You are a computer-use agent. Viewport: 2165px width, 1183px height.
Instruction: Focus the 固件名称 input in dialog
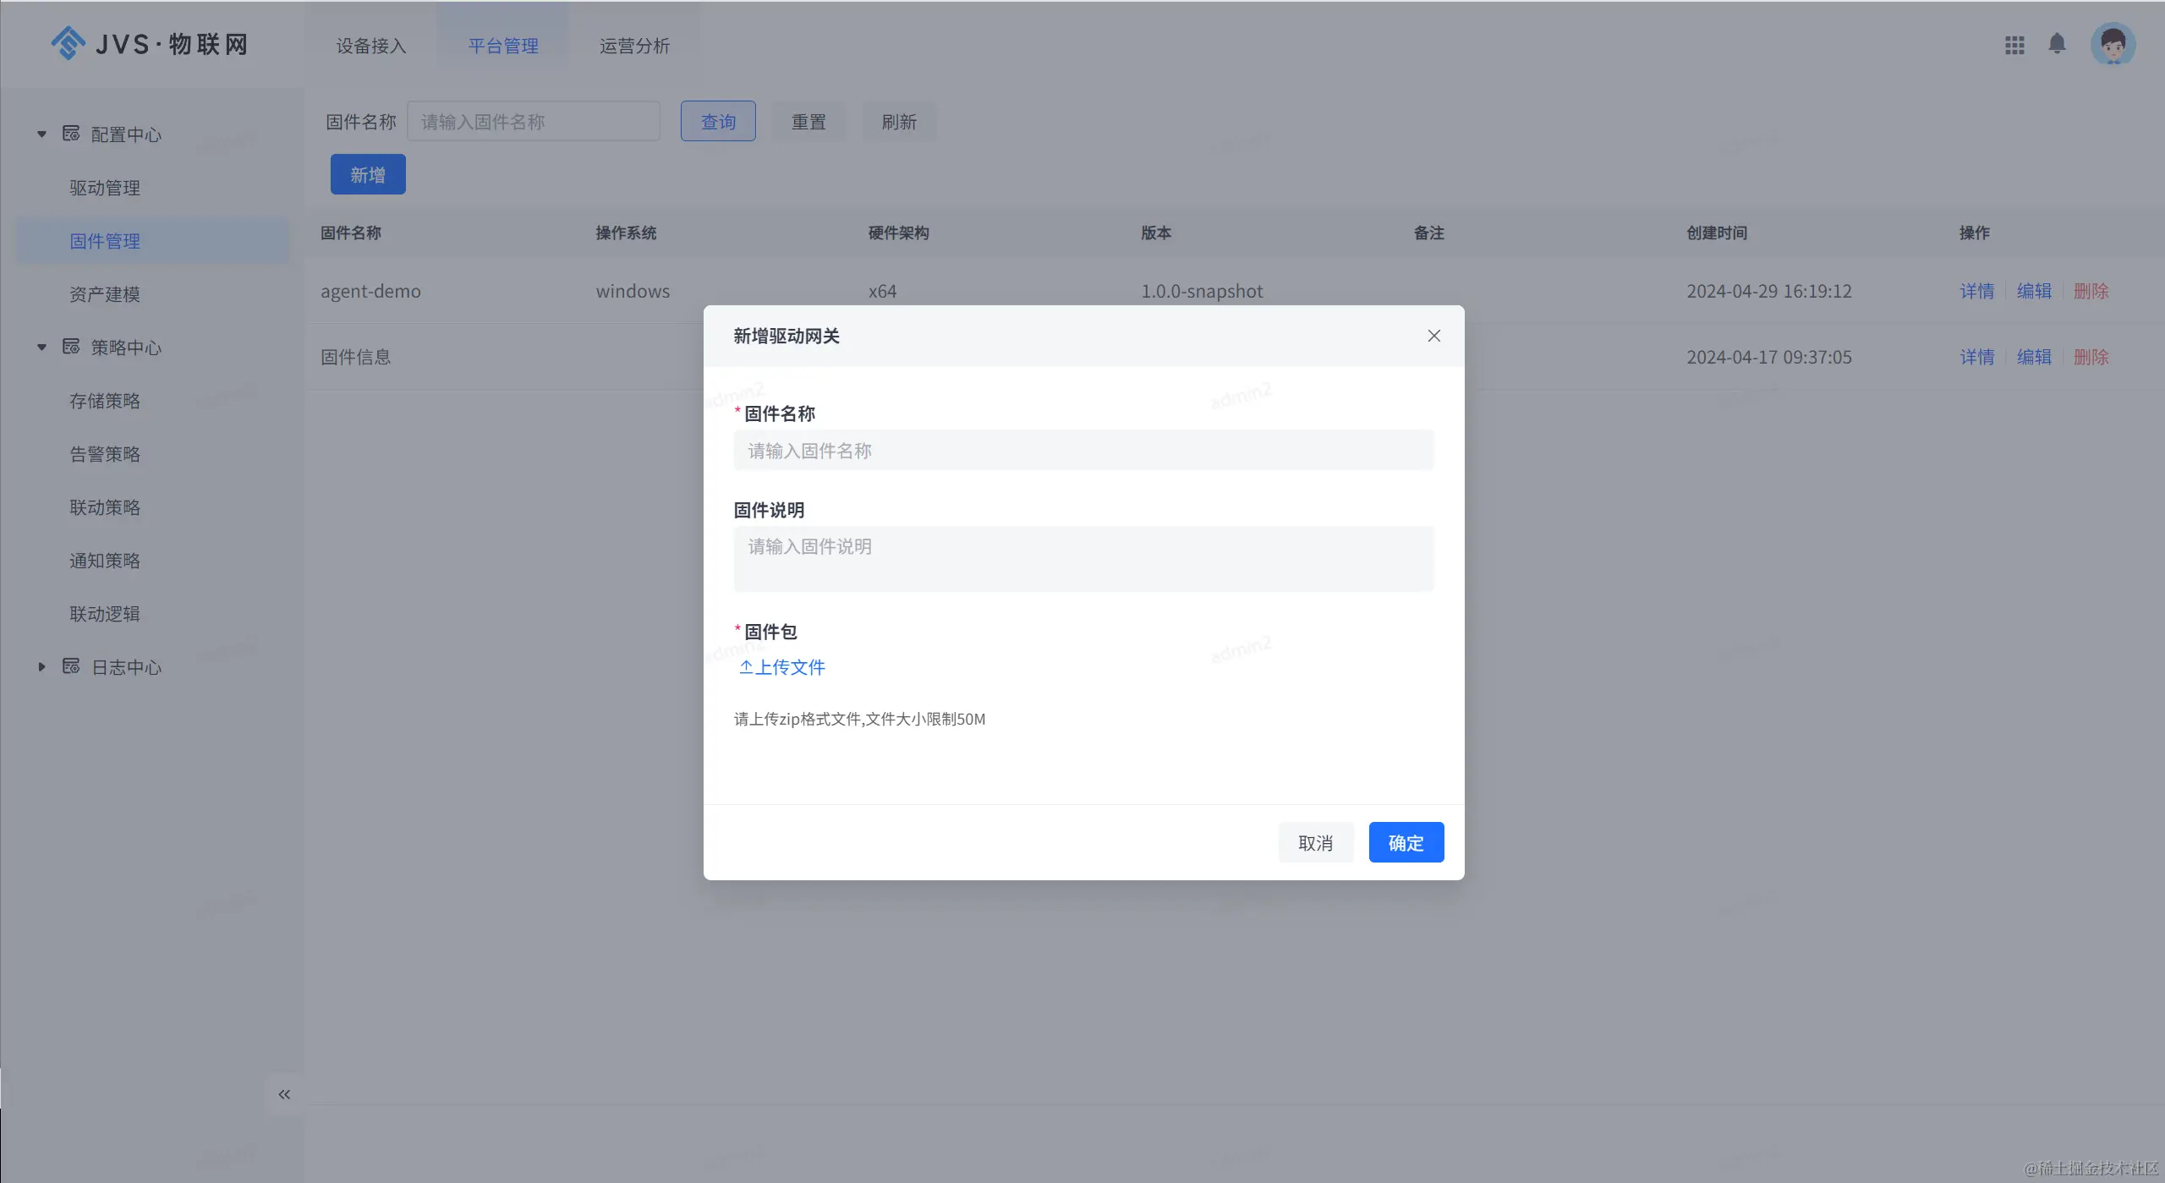tap(1083, 451)
